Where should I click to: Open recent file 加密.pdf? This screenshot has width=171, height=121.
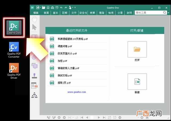coord(78,61)
